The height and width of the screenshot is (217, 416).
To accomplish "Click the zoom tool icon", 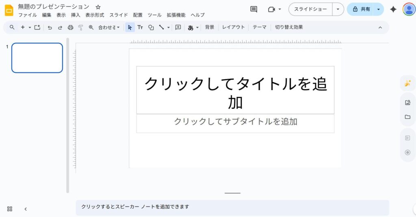I will tap(91, 27).
